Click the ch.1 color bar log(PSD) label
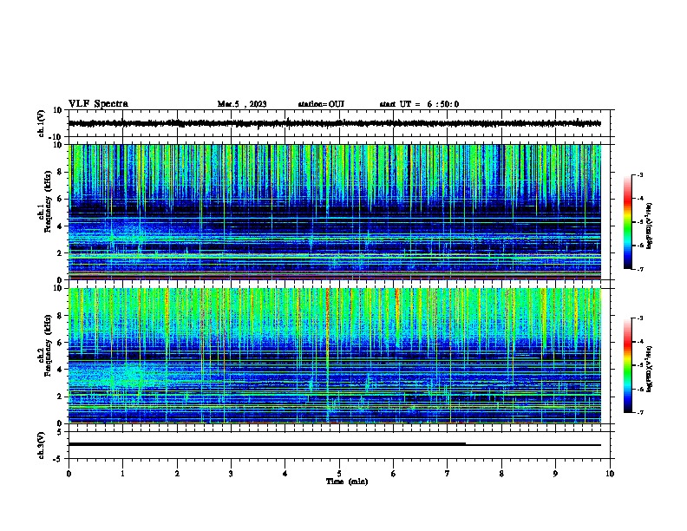The image size is (687, 531). (x=649, y=226)
